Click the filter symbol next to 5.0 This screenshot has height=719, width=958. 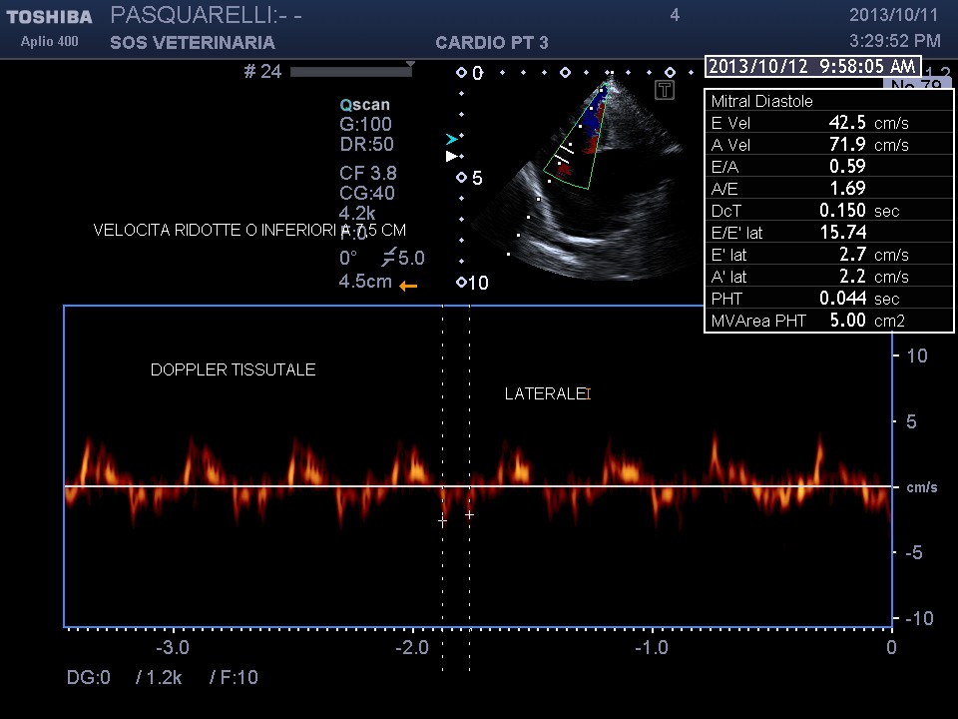click(x=389, y=258)
